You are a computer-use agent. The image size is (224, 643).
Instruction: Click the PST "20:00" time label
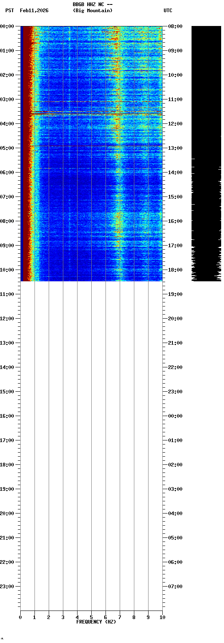[7, 514]
